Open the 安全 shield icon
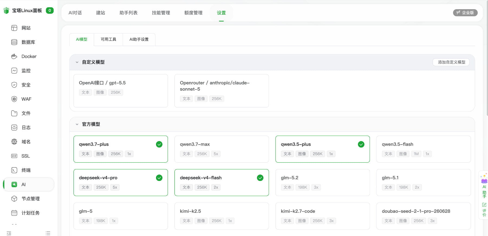Image resolution: width=488 pixels, height=236 pixels. 14,85
